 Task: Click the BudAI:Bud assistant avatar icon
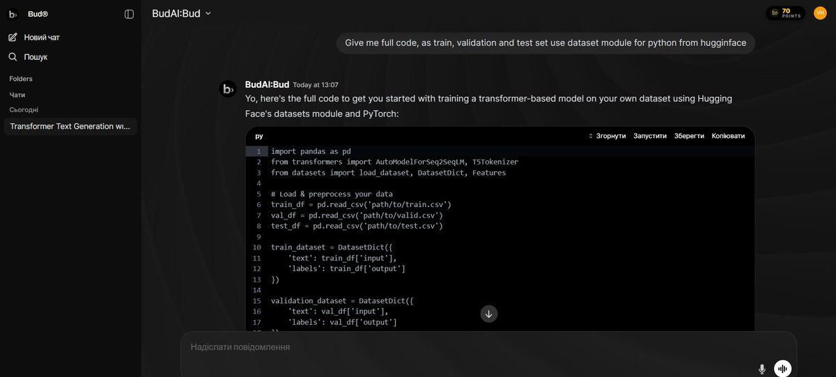228,89
